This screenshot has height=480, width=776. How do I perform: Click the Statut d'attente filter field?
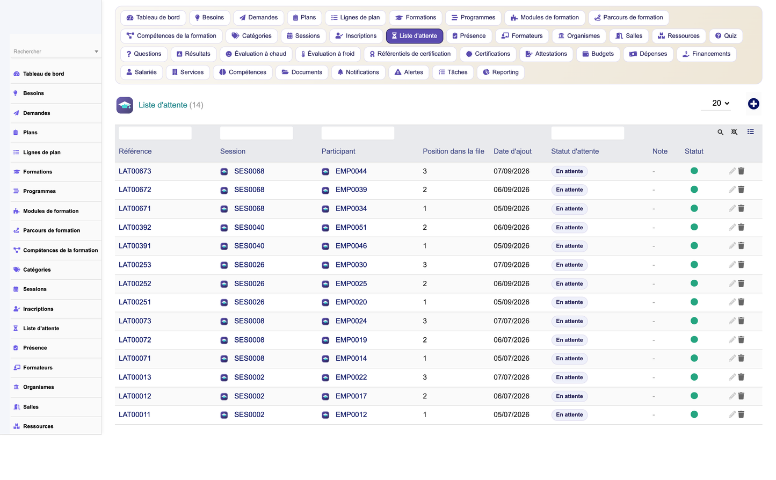coord(588,133)
